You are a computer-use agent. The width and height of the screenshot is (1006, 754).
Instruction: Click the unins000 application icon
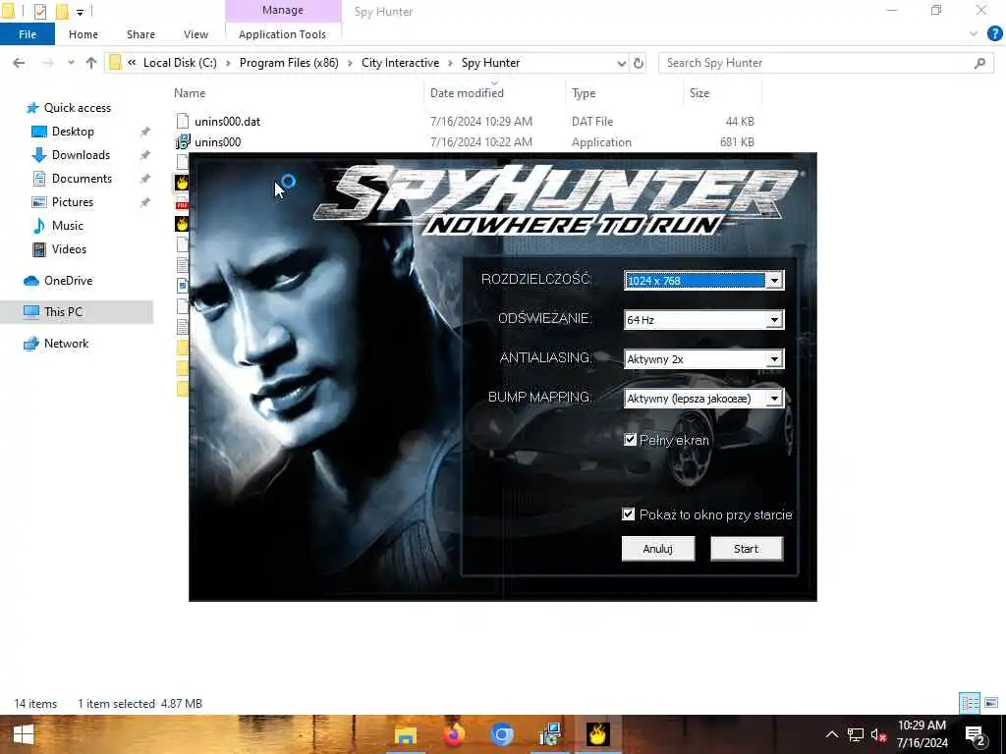tap(183, 141)
